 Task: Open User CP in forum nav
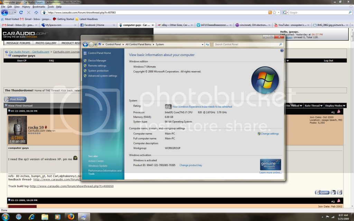tap(22, 61)
